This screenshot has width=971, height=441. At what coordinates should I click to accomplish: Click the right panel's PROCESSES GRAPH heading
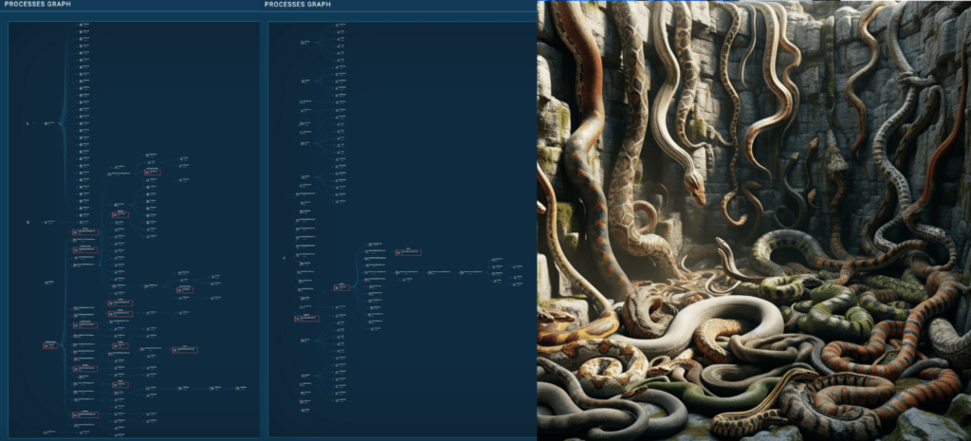click(298, 5)
